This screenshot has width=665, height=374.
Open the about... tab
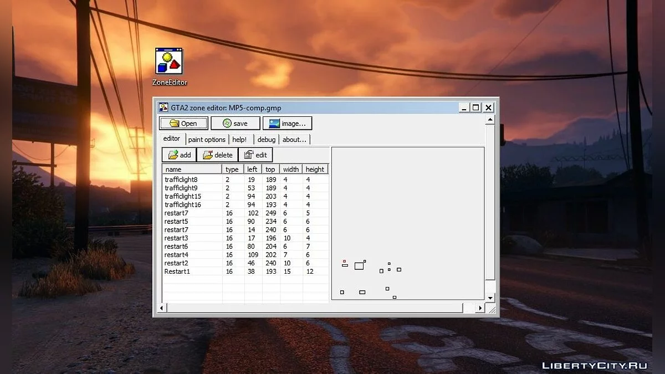pos(294,140)
